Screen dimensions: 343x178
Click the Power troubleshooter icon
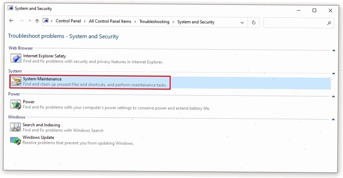point(16,104)
